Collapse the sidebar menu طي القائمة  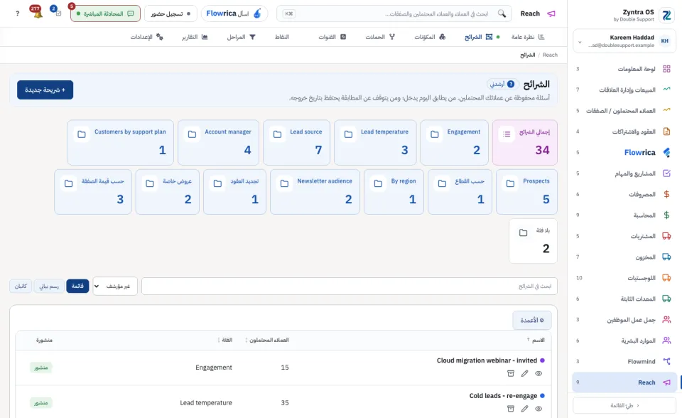point(624,405)
